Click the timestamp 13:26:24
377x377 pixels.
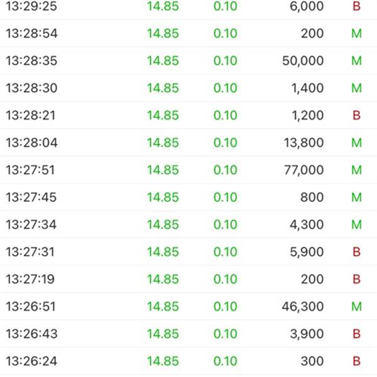pyautogui.click(x=31, y=361)
